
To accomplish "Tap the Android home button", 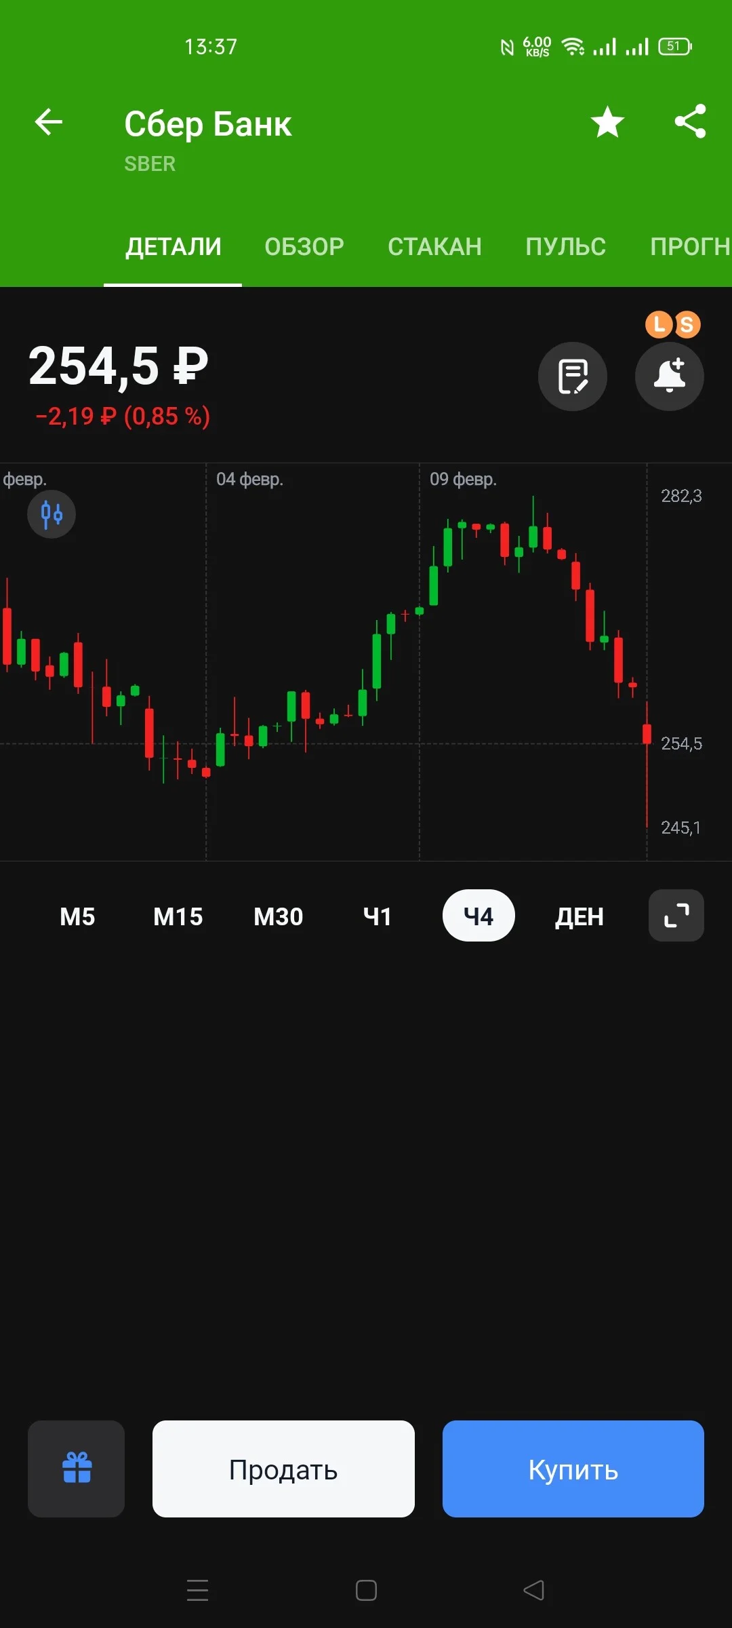I will (366, 1590).
